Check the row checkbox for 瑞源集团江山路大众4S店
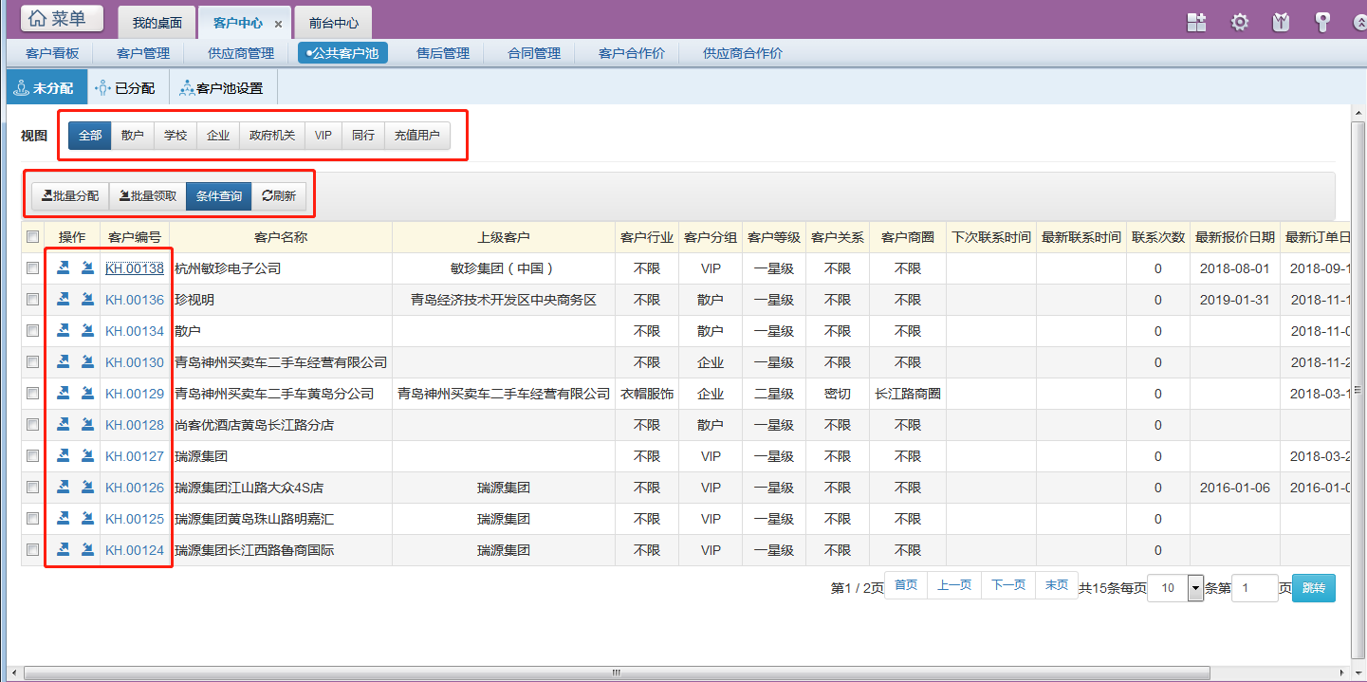 (x=33, y=488)
